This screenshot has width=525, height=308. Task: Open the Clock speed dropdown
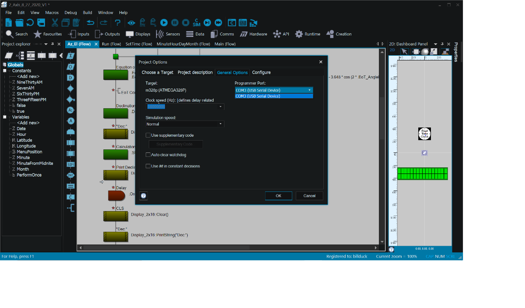tap(220, 106)
